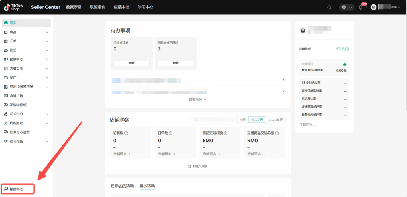
Task: Click the Shoppable Video (可购物视频) icon
Action: 6,105
